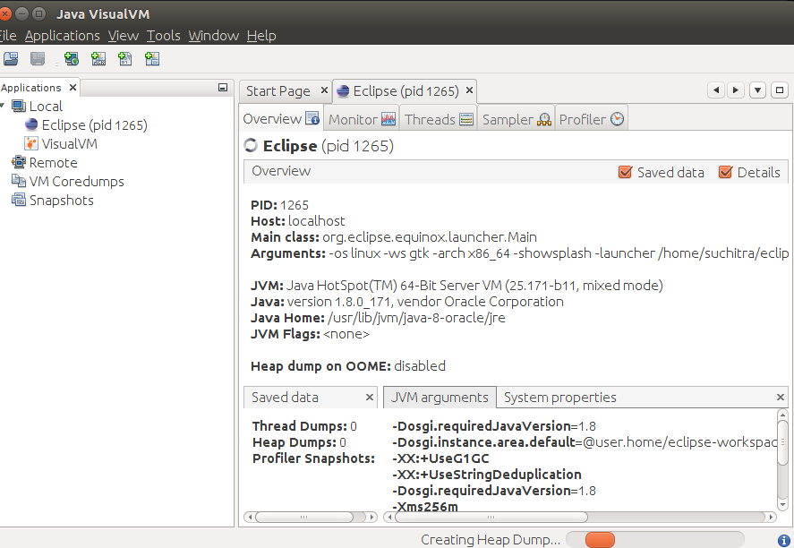Click the VM Coredumps icon
The height and width of the screenshot is (548, 794).
(x=19, y=181)
